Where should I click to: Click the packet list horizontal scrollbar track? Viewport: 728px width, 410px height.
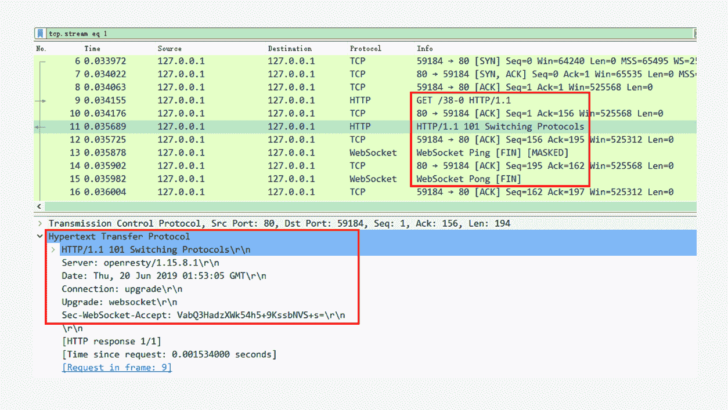click(370, 206)
